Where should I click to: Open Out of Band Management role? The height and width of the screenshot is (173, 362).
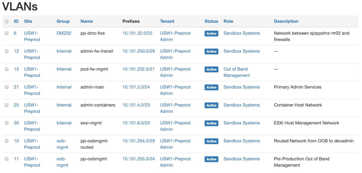click(237, 72)
